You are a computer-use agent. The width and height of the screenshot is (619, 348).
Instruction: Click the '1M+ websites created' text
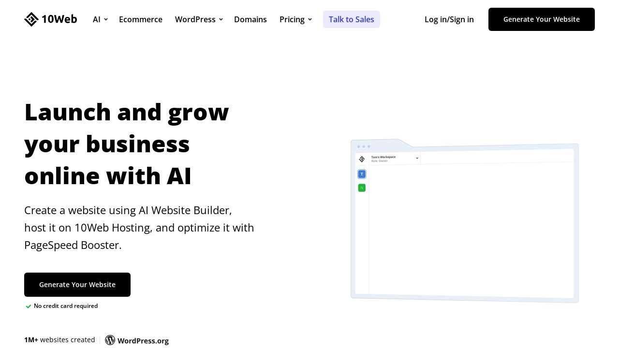pyautogui.click(x=59, y=340)
